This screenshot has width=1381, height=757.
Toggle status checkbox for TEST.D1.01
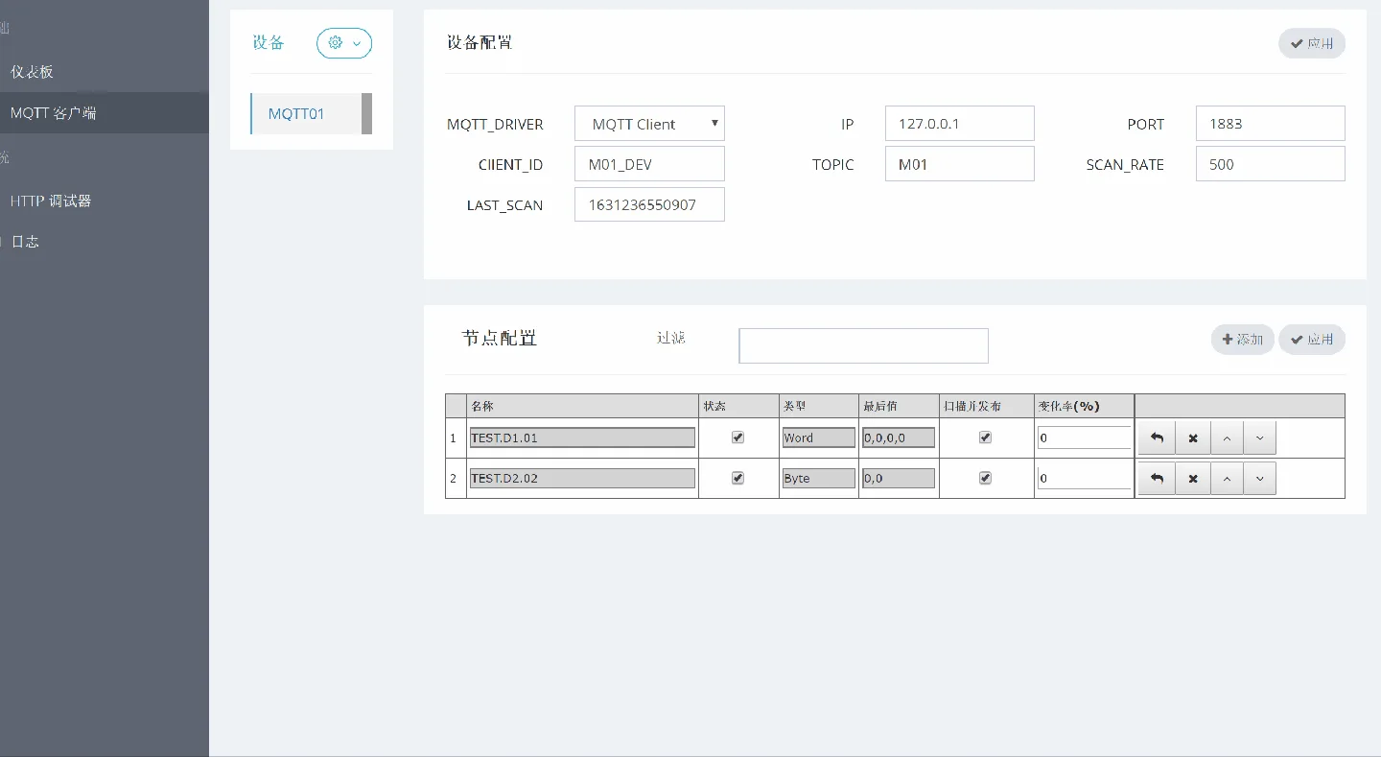(x=737, y=438)
